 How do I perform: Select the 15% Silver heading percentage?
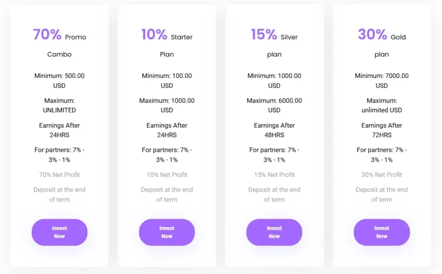point(264,35)
